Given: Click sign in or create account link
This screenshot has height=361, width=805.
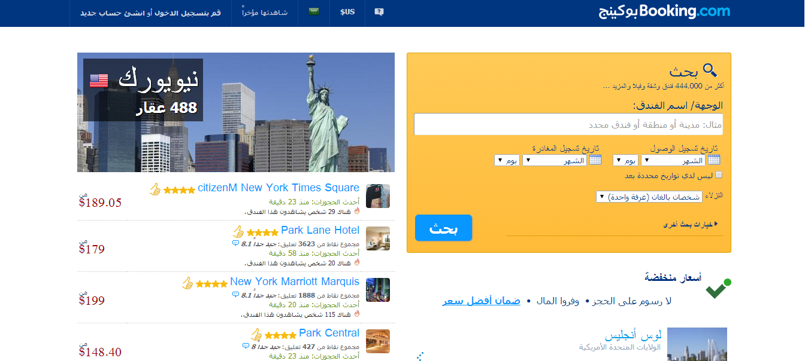Looking at the screenshot, I should [150, 13].
